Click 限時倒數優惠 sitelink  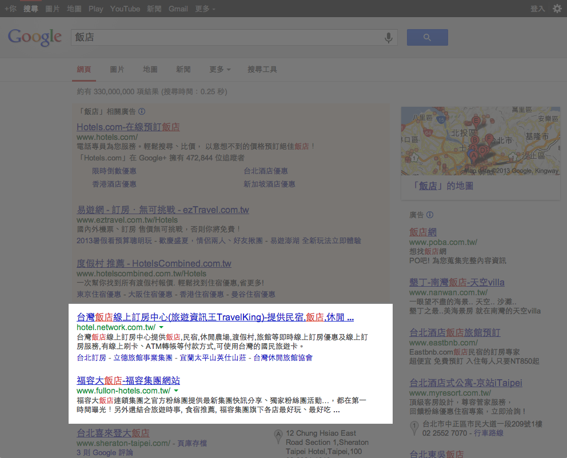114,171
